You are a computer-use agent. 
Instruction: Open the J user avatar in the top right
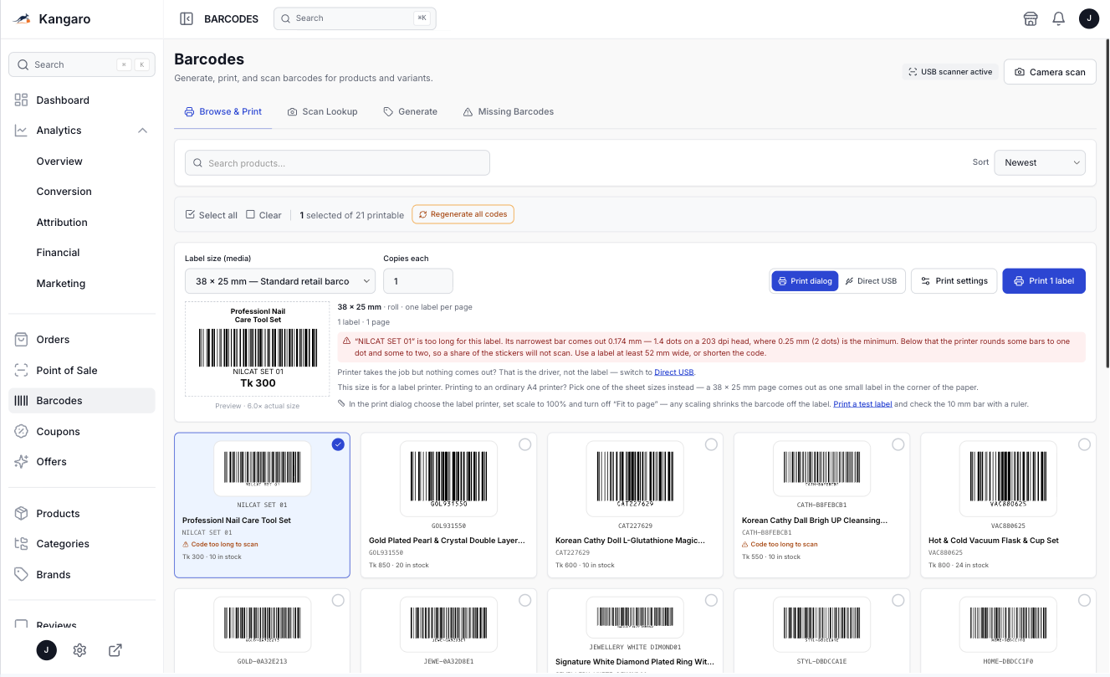pyautogui.click(x=1088, y=18)
